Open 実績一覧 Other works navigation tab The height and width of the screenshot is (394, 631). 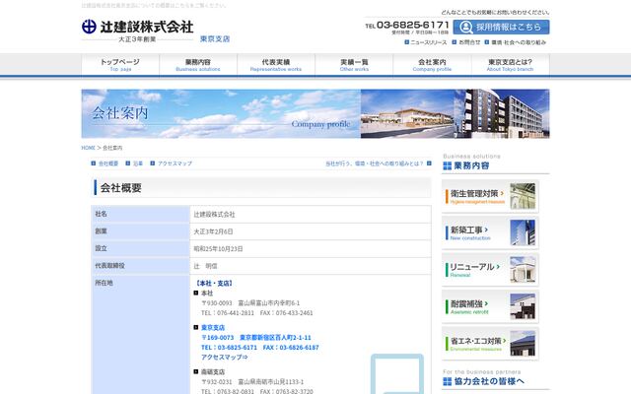(x=354, y=65)
